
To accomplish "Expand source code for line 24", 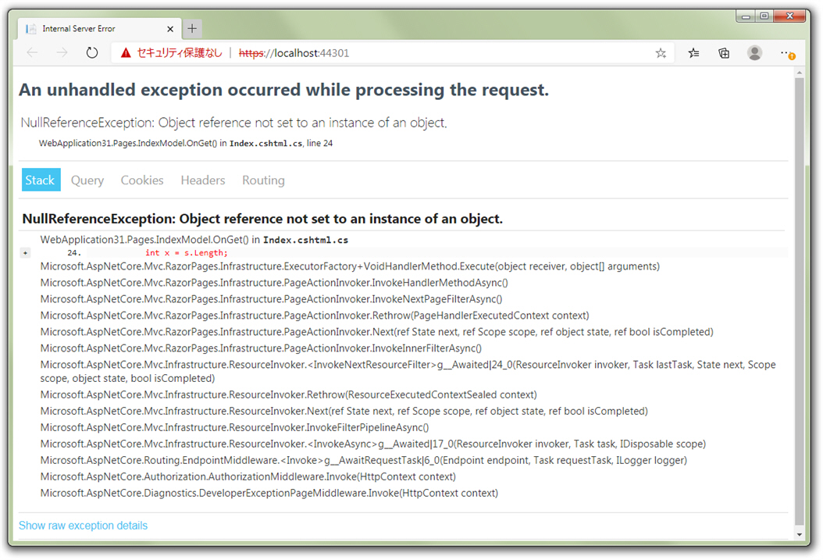I will (25, 253).
